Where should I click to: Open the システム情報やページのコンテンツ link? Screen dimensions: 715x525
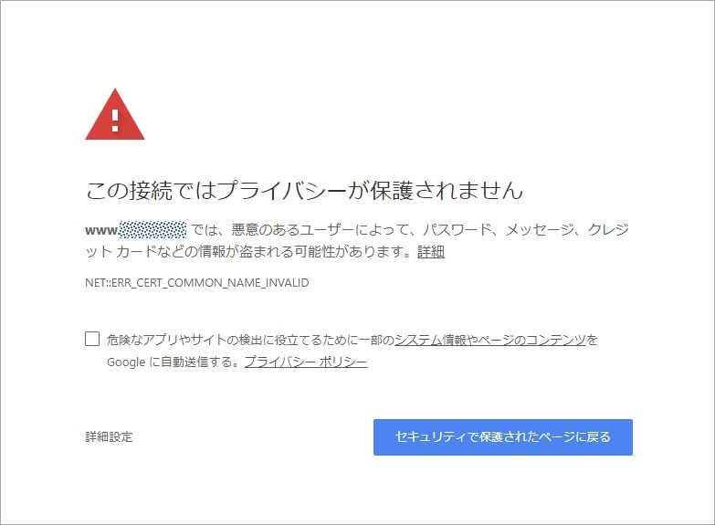pyautogui.click(x=490, y=340)
